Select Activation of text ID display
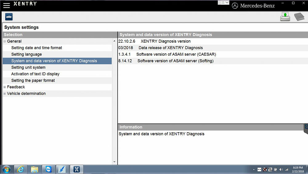This screenshot has height=174, width=308. (x=57, y=74)
